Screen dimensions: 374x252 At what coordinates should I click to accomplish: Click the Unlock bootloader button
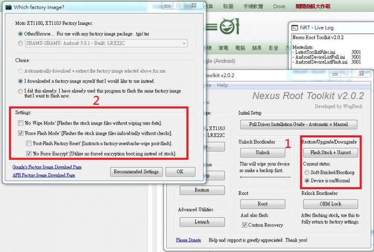pyautogui.click(x=263, y=152)
